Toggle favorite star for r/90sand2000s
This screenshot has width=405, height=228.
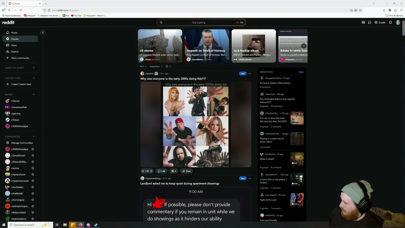point(33,162)
